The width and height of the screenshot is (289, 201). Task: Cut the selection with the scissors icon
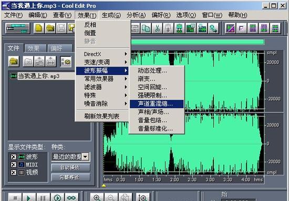tap(157, 28)
